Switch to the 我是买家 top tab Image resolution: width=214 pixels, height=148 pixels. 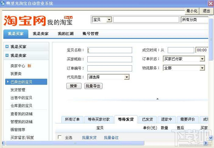coord(16,34)
